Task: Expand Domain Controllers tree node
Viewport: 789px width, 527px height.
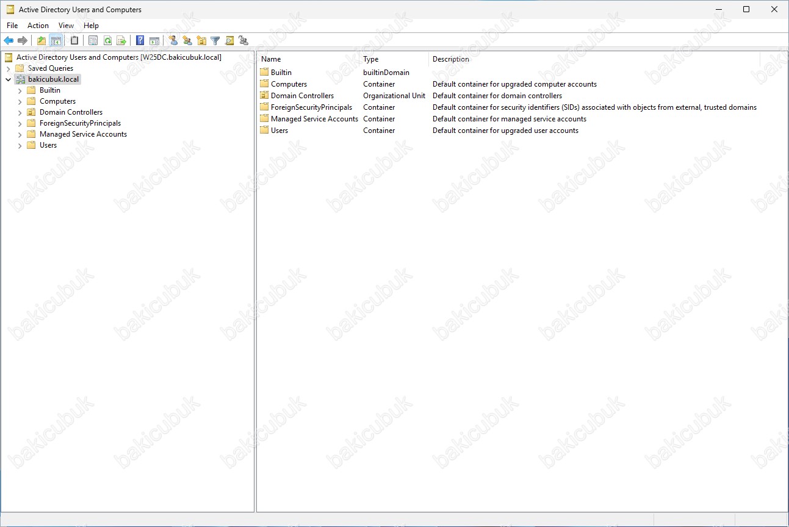Action: click(x=20, y=112)
